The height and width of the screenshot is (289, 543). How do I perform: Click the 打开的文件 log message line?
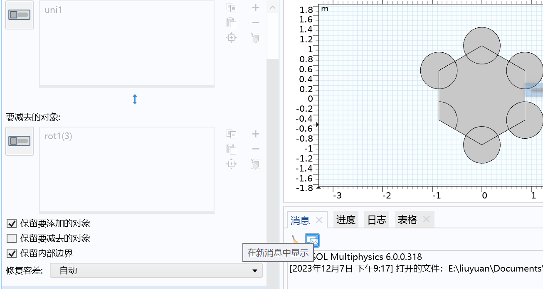pyautogui.click(x=416, y=268)
